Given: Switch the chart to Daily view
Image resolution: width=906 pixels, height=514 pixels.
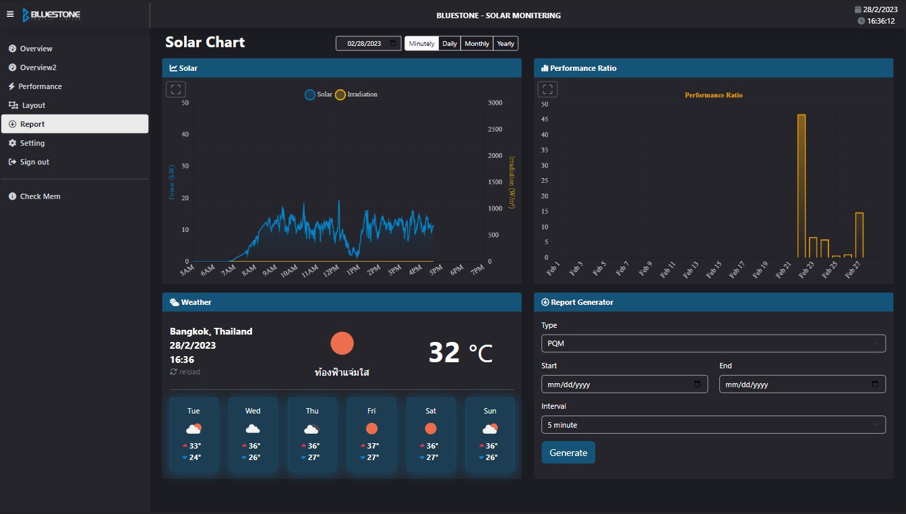Looking at the screenshot, I should tap(450, 43).
